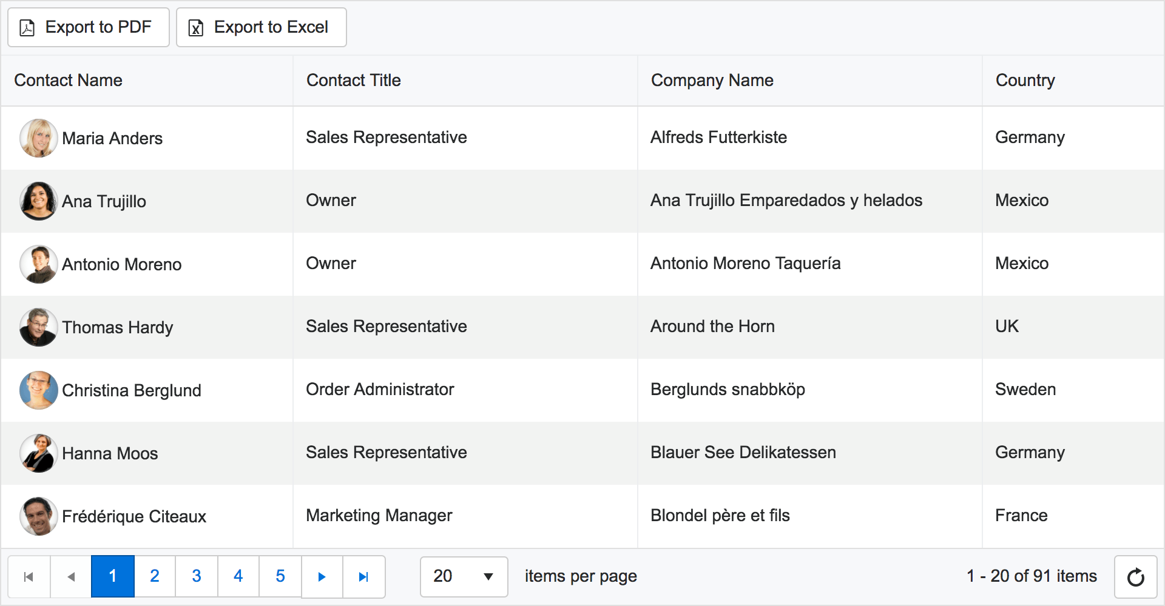The image size is (1165, 606).
Task: Open page 2 of the grid
Action: coord(155,576)
